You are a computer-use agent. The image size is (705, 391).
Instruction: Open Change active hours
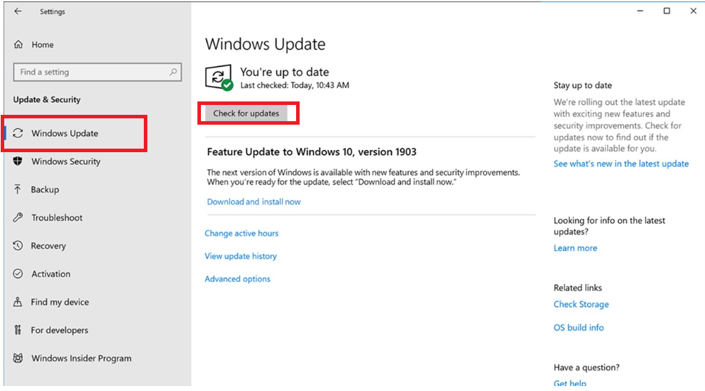click(241, 233)
